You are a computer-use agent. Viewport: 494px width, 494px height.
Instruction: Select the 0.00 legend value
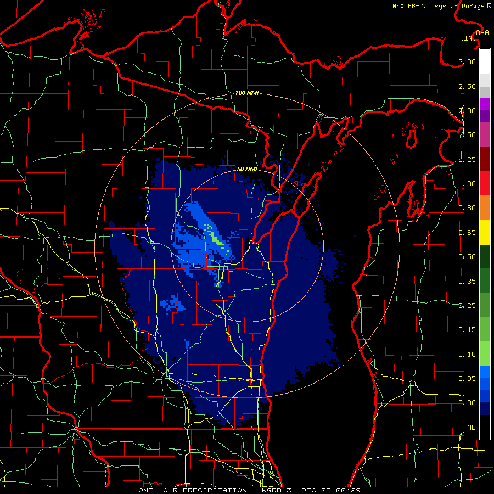click(x=467, y=403)
